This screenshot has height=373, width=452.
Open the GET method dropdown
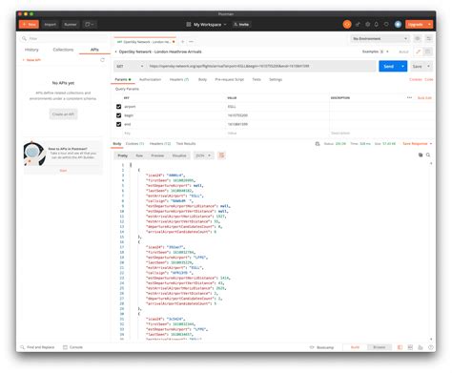130,66
